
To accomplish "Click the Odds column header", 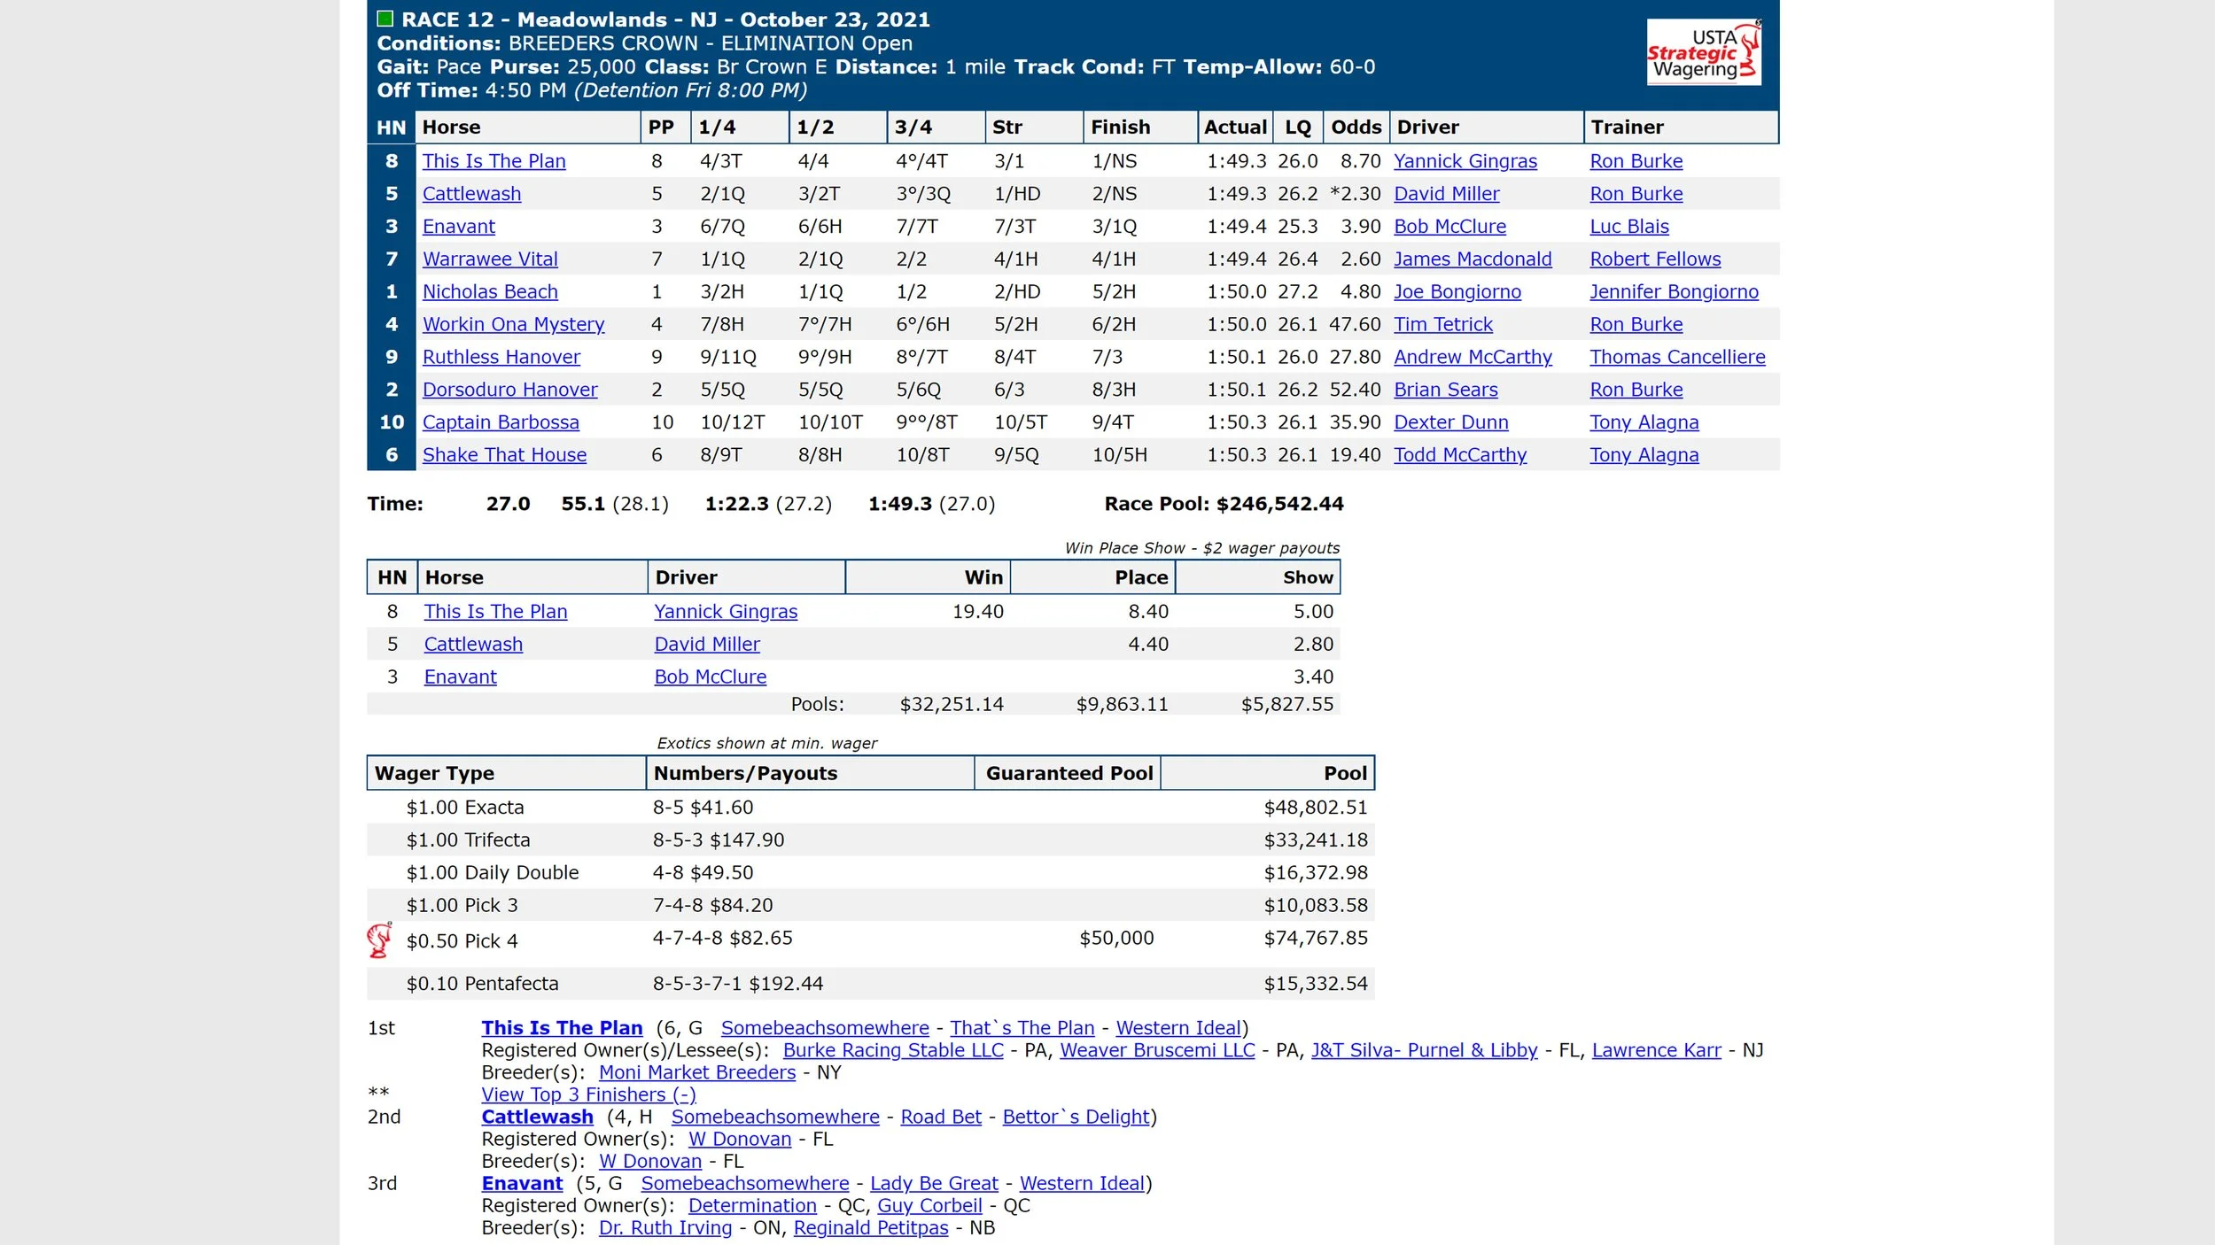I will [x=1356, y=128].
